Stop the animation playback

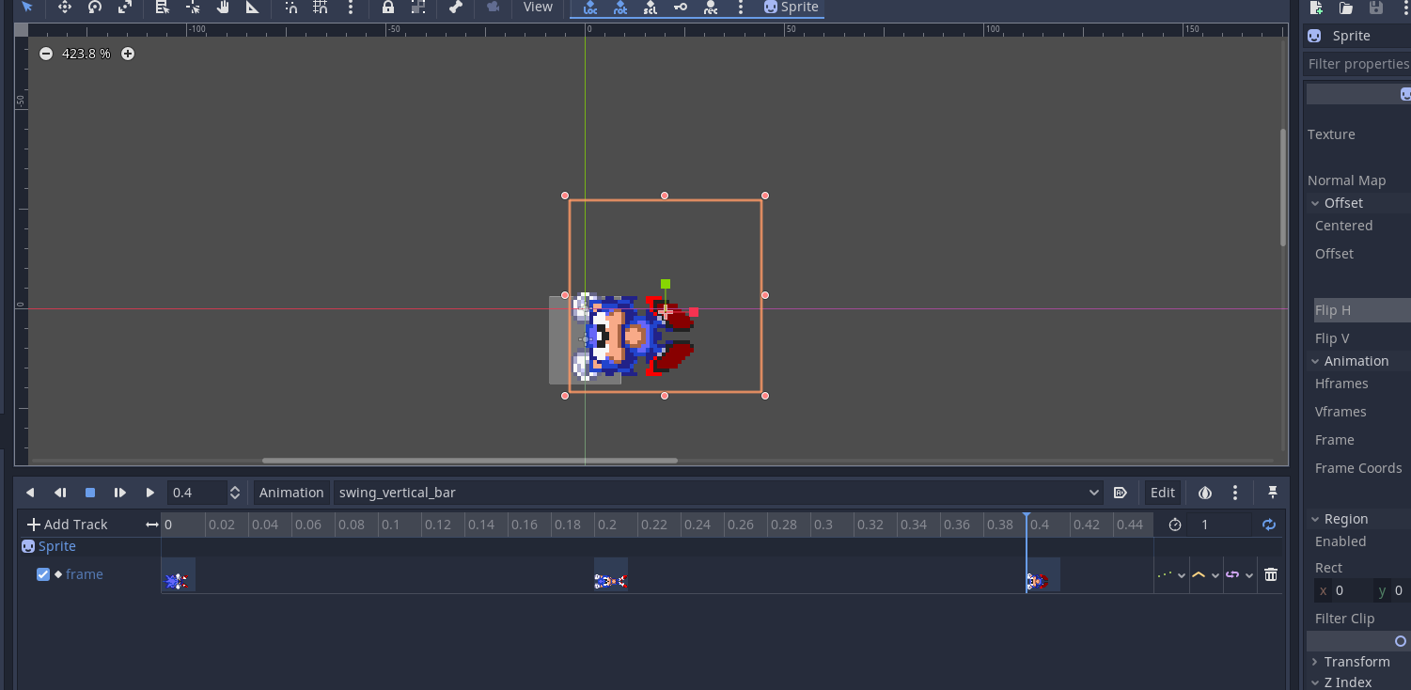[x=90, y=492]
